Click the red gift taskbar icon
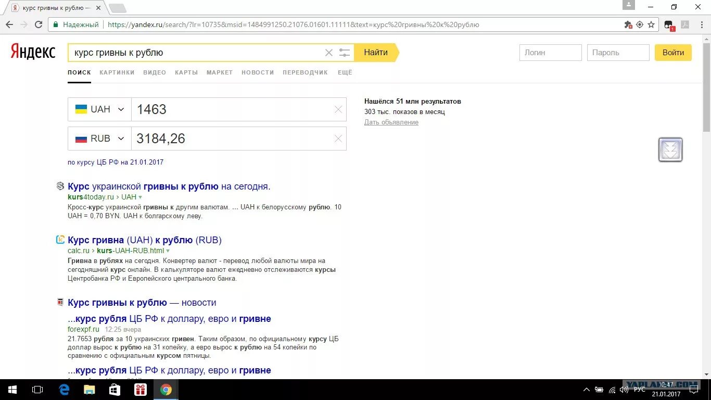 tap(141, 390)
